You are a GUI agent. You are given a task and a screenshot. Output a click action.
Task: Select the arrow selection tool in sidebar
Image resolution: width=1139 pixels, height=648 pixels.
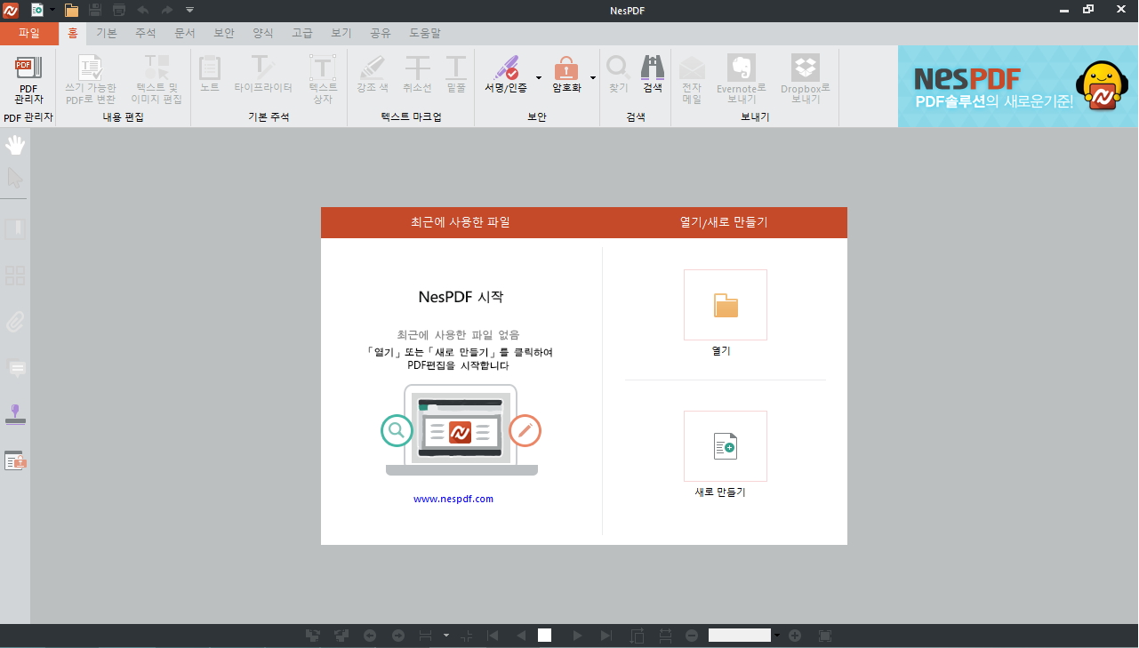pos(15,178)
